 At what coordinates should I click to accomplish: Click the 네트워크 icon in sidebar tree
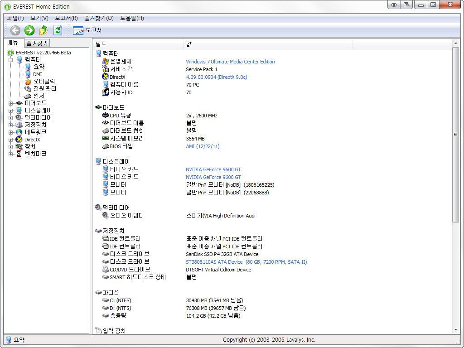point(19,132)
